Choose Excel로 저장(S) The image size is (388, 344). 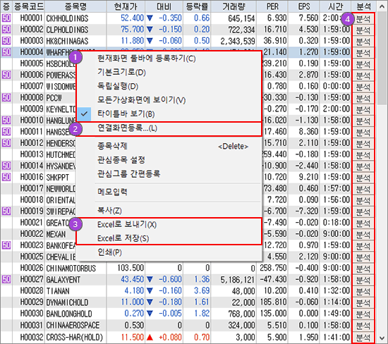coord(123,238)
